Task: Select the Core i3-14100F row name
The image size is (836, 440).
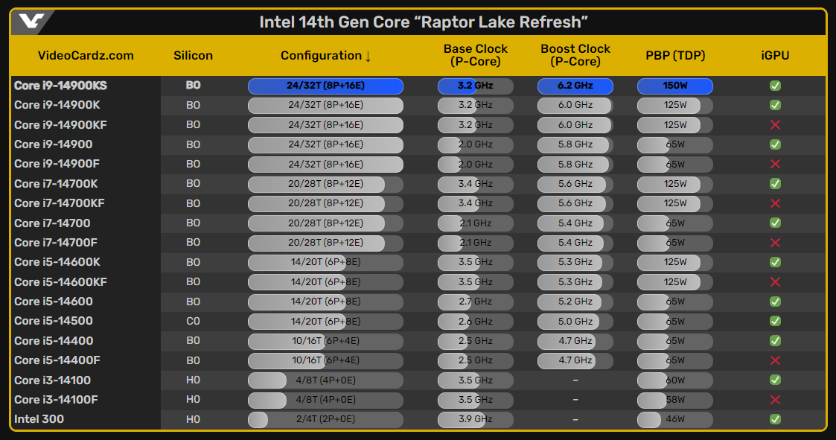Action: pyautogui.click(x=56, y=400)
